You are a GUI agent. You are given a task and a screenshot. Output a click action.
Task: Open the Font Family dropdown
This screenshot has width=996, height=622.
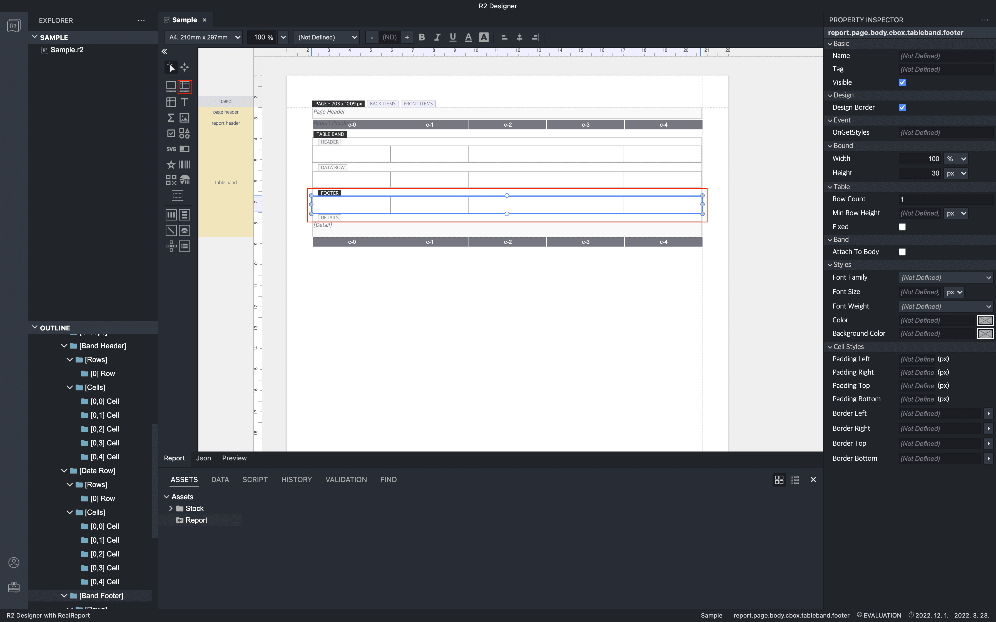946,278
